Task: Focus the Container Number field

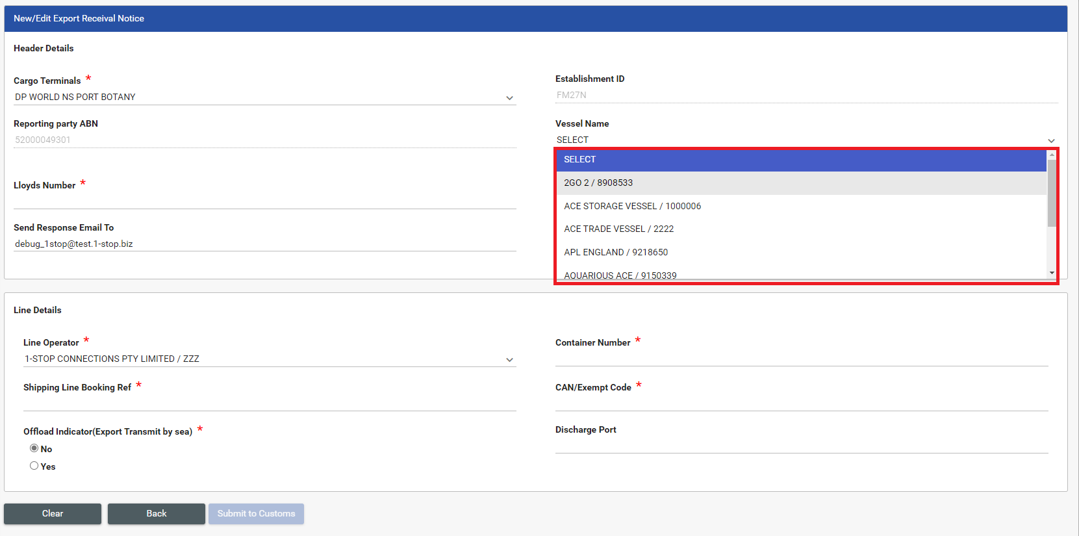Action: tap(801, 359)
